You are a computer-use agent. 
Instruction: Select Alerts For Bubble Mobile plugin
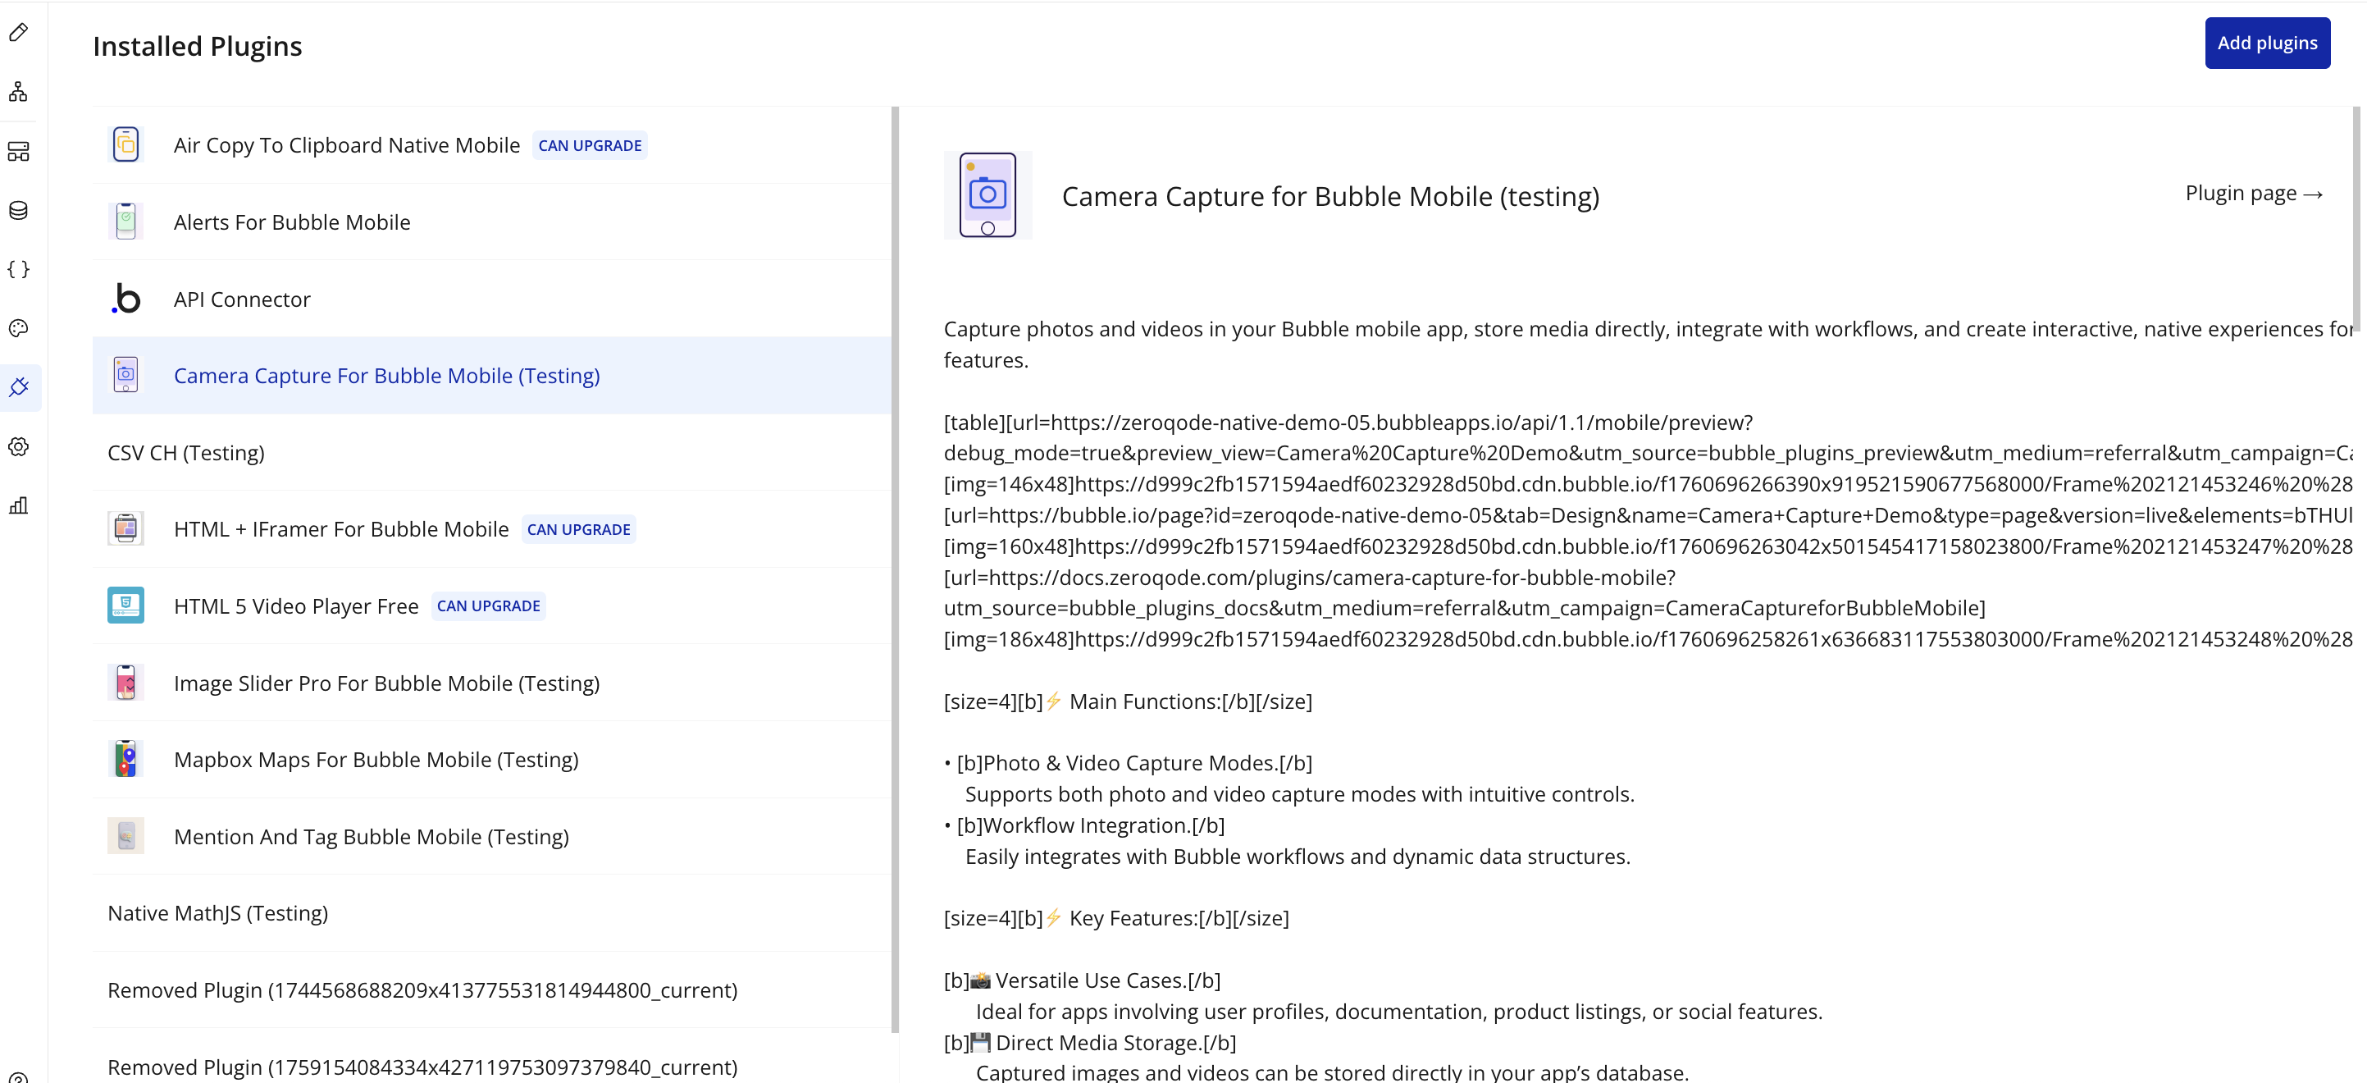point(291,222)
